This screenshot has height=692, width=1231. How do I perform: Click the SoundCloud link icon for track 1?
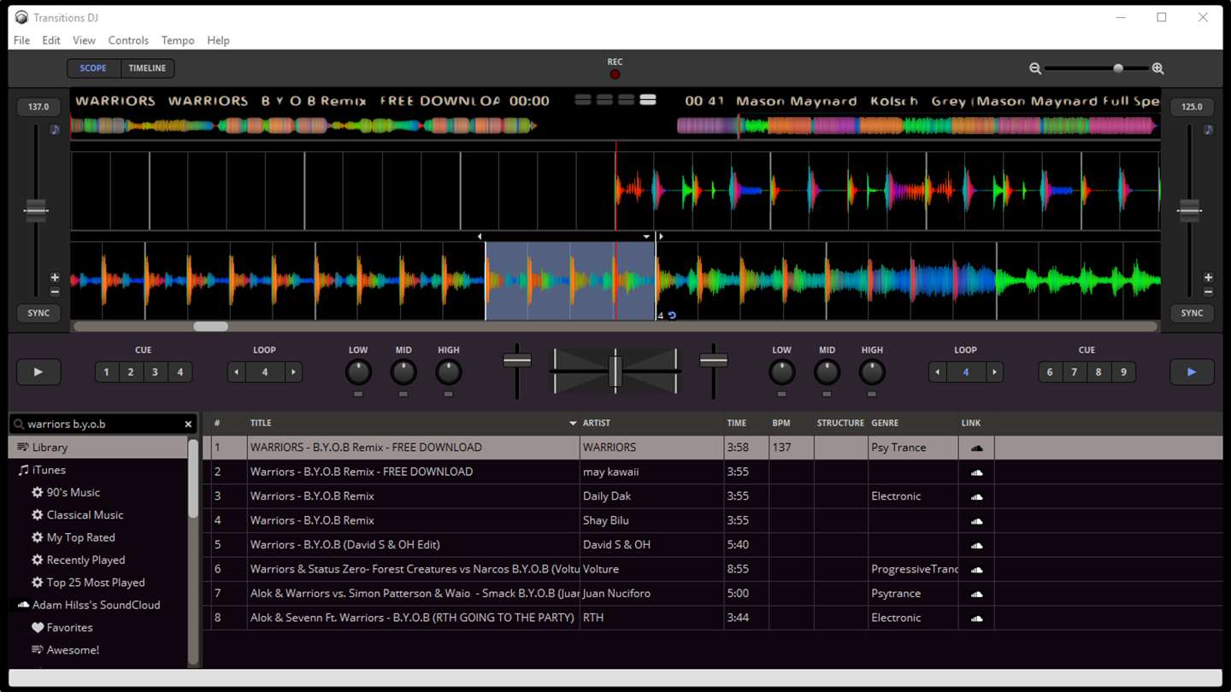click(x=976, y=448)
